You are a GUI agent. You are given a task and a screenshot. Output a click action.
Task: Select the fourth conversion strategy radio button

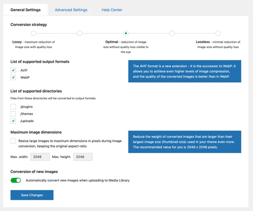coord(172,33)
